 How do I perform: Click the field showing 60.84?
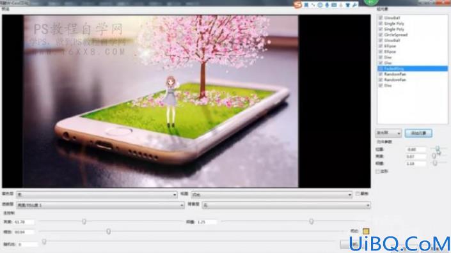click(24, 232)
